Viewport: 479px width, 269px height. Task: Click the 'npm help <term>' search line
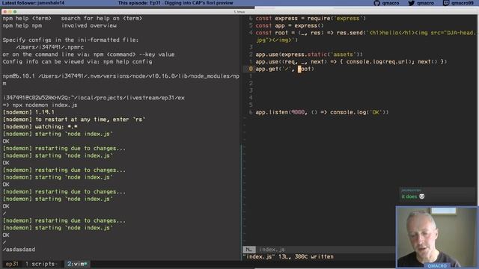pos(73,18)
